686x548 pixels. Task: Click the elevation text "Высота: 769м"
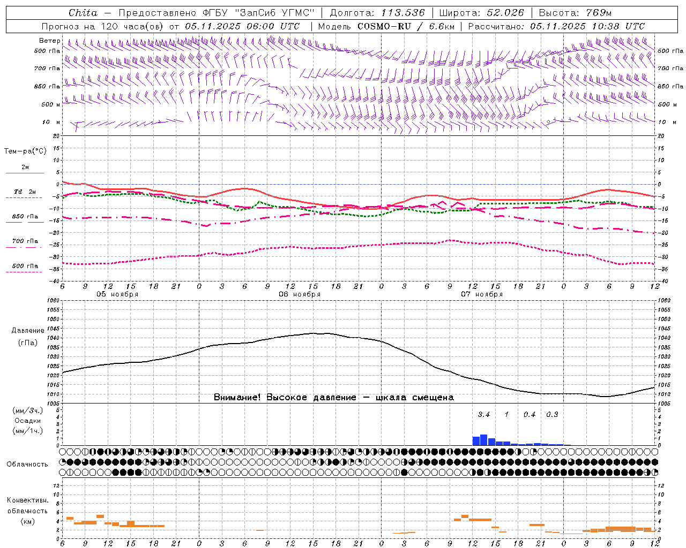(575, 13)
